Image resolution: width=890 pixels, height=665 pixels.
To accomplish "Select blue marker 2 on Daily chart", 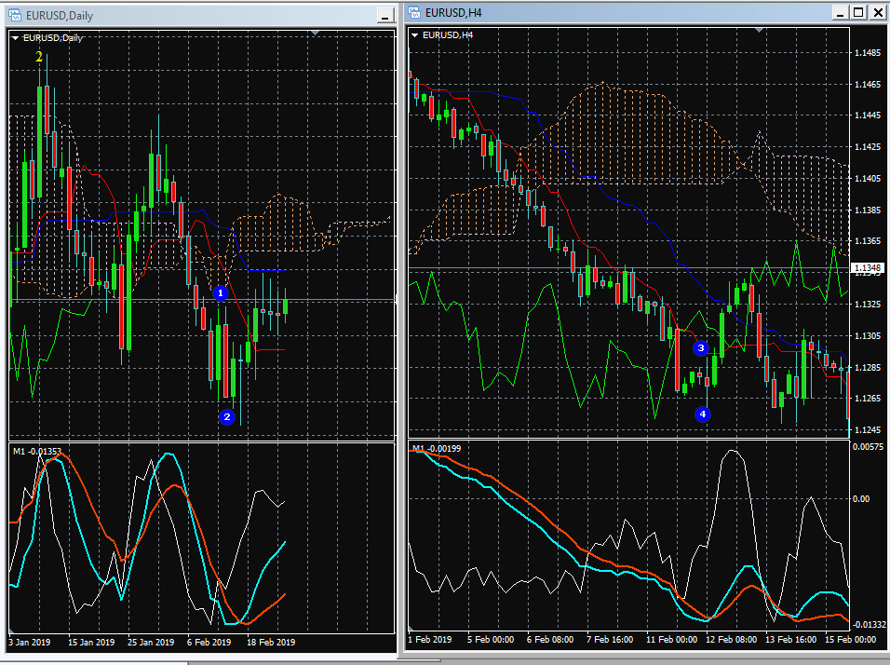I will (227, 417).
